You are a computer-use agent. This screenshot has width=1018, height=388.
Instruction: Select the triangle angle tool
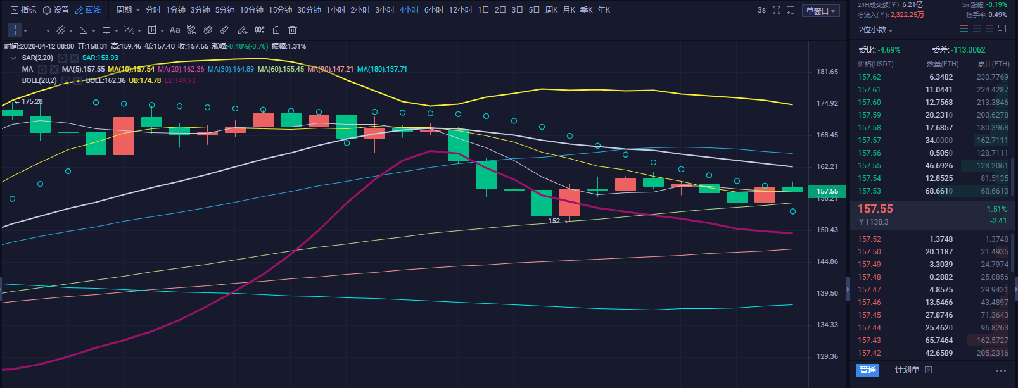84,30
